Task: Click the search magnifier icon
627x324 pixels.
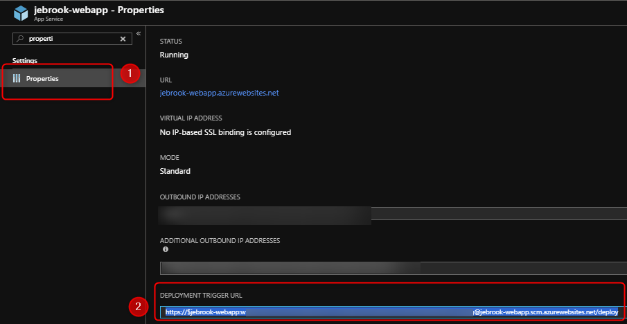Action: (x=20, y=39)
